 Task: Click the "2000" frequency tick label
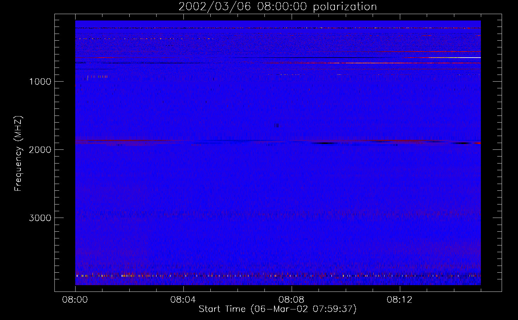[40, 150]
